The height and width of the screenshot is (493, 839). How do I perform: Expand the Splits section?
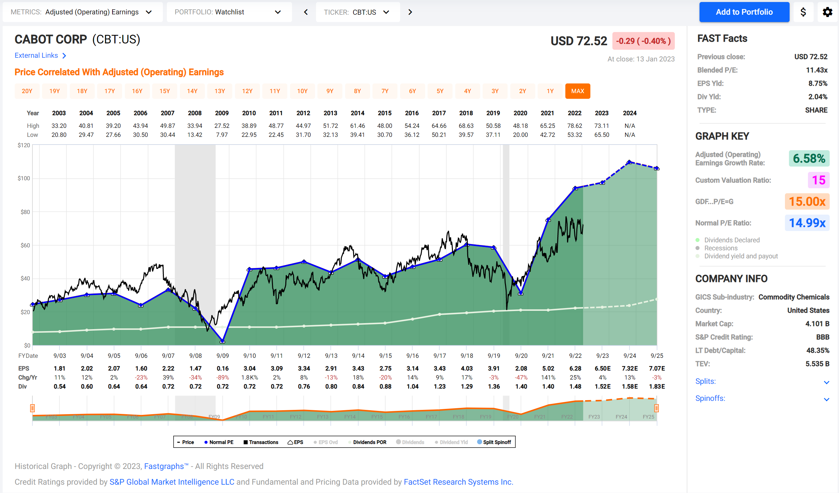click(826, 382)
